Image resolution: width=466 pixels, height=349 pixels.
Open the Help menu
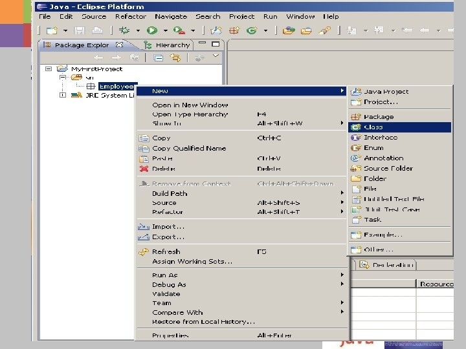[x=331, y=17]
